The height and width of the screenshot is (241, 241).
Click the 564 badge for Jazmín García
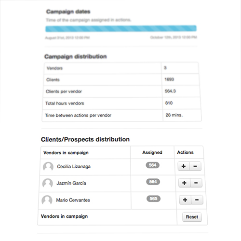point(153,182)
